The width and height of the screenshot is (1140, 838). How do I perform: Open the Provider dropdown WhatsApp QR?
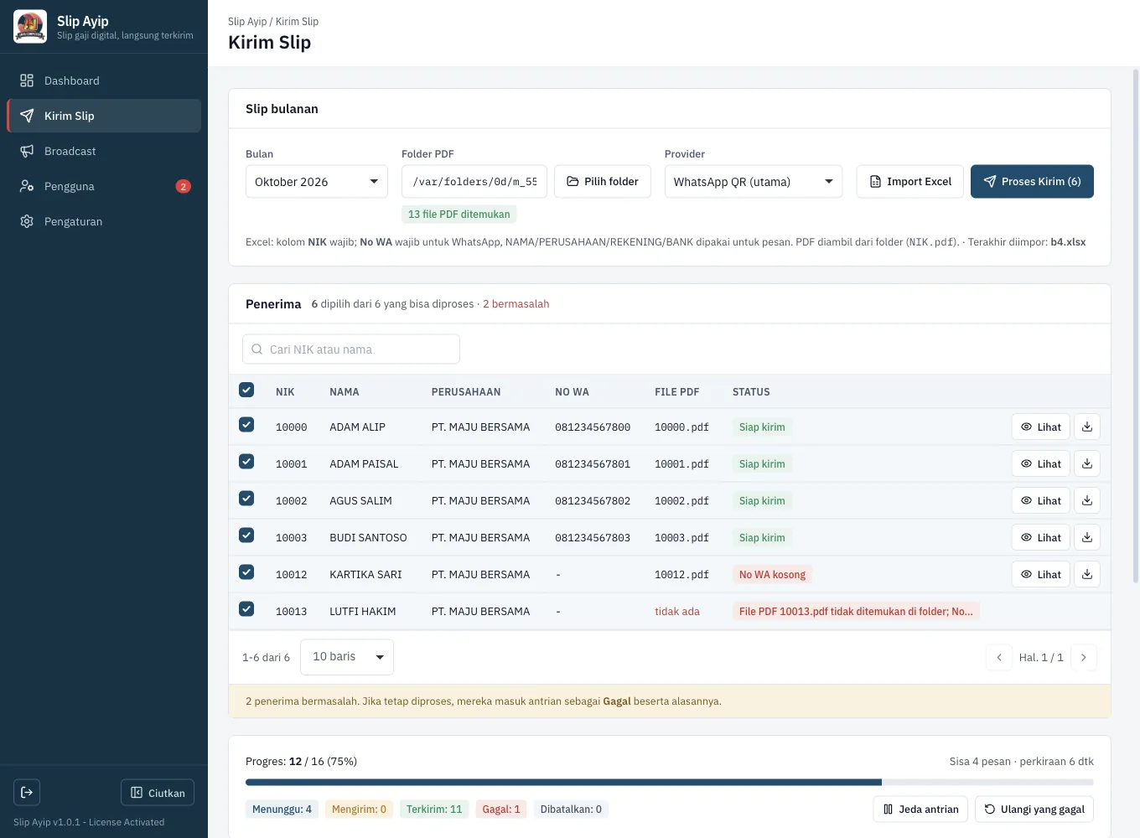click(754, 182)
